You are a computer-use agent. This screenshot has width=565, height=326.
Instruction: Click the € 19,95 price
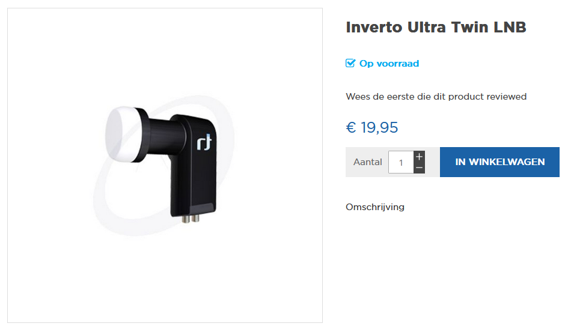[x=372, y=127]
